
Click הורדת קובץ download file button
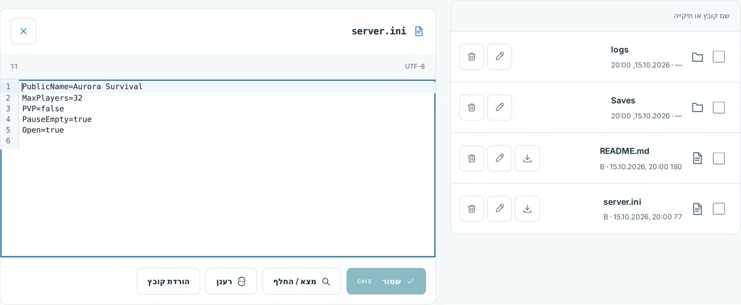(x=168, y=281)
